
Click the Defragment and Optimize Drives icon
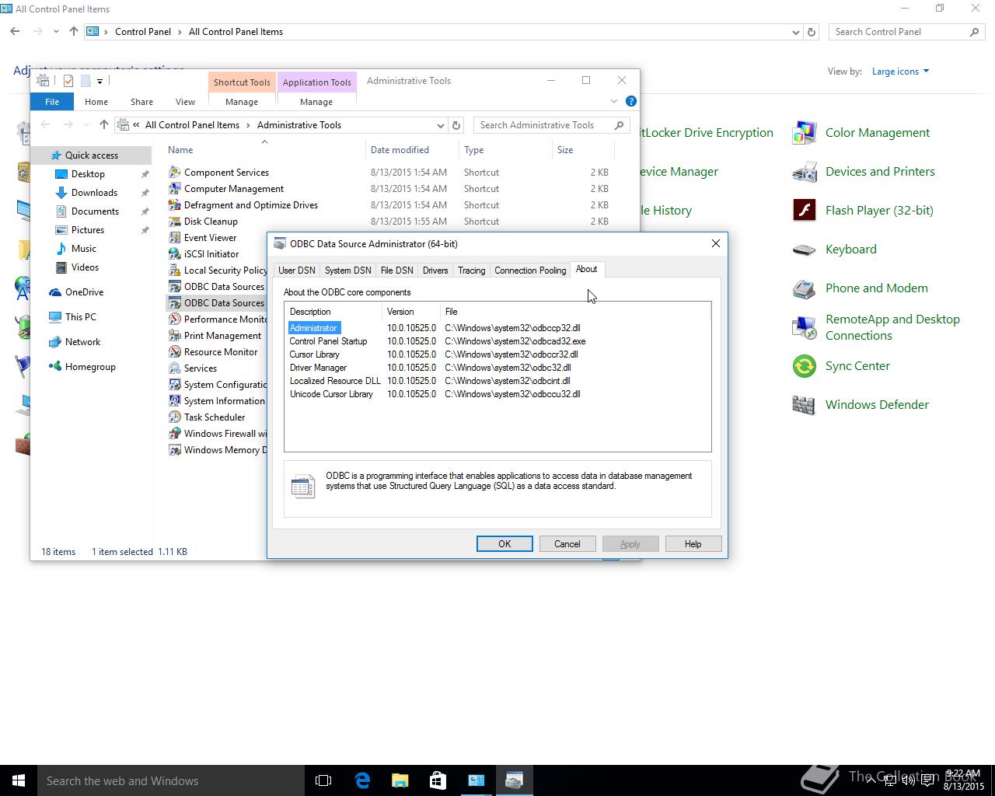(x=175, y=205)
